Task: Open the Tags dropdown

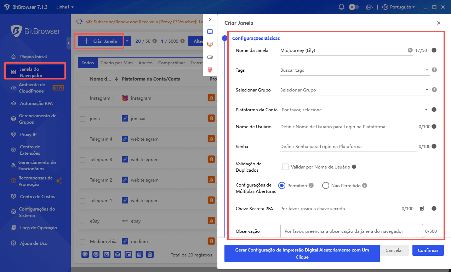Action: coord(355,70)
